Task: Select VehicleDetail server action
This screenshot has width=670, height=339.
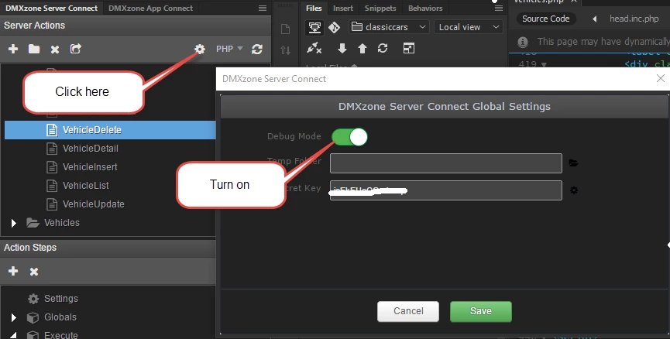Action: [90, 149]
